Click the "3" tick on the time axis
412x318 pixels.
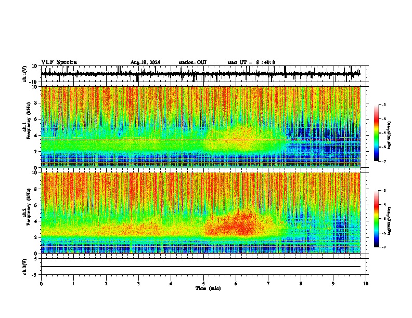pyautogui.click(x=138, y=284)
